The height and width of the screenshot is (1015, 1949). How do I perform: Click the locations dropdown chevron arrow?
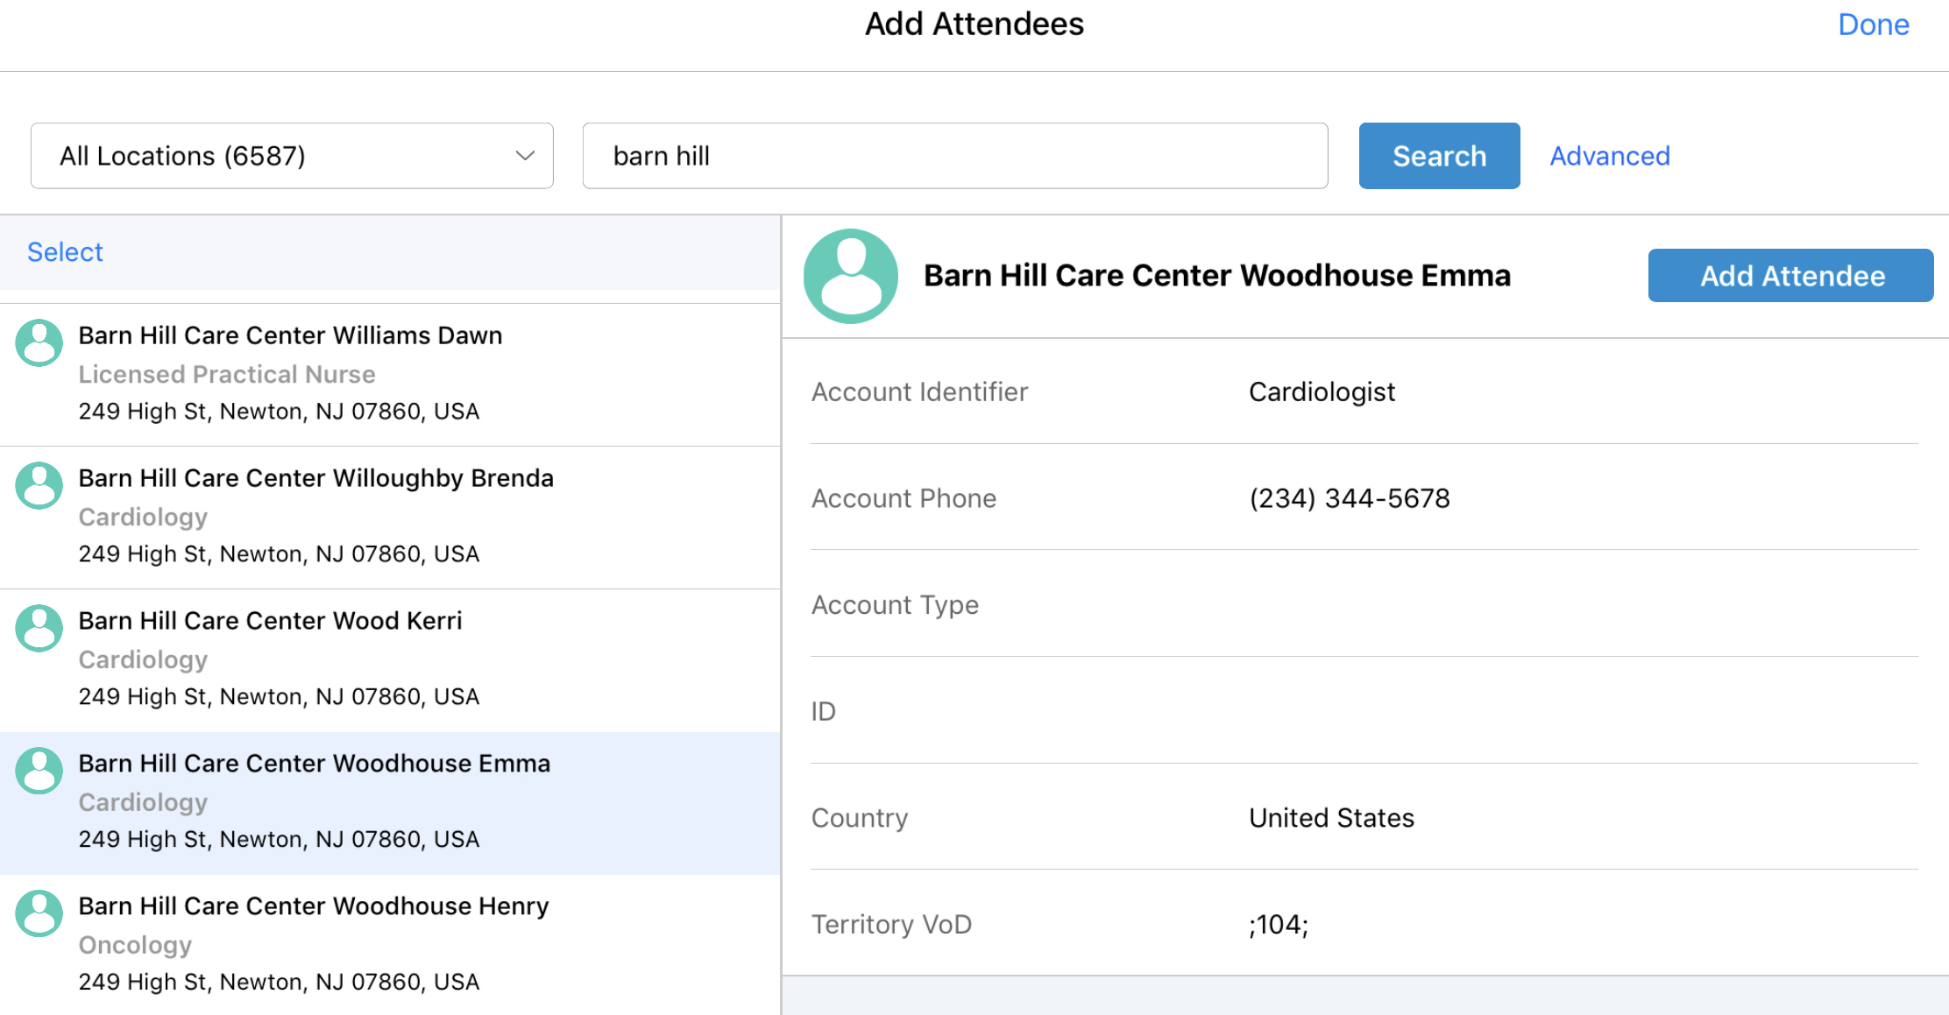[x=525, y=156]
